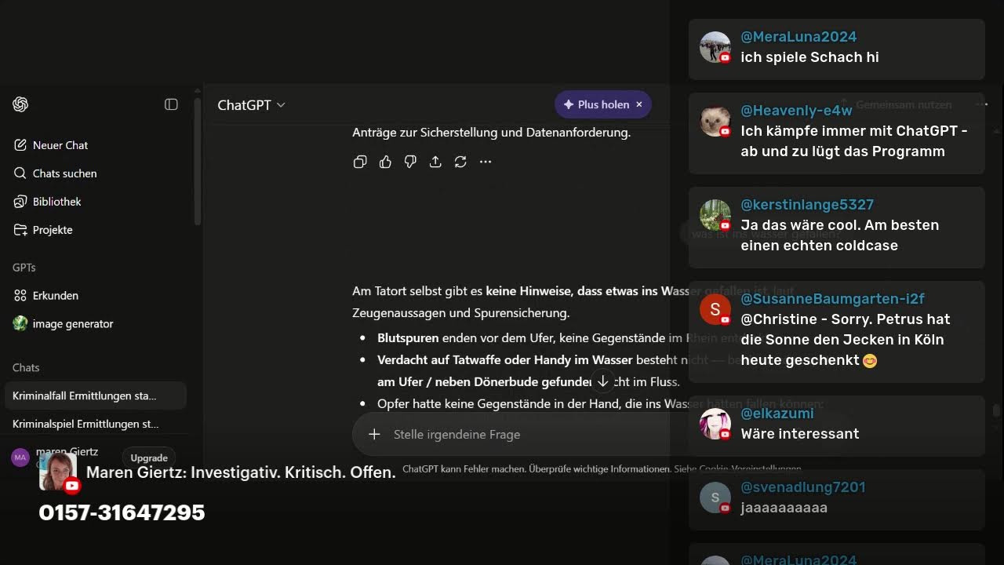
Task: Click the bold text 'Blutspuren' in the response
Action: [x=408, y=338]
